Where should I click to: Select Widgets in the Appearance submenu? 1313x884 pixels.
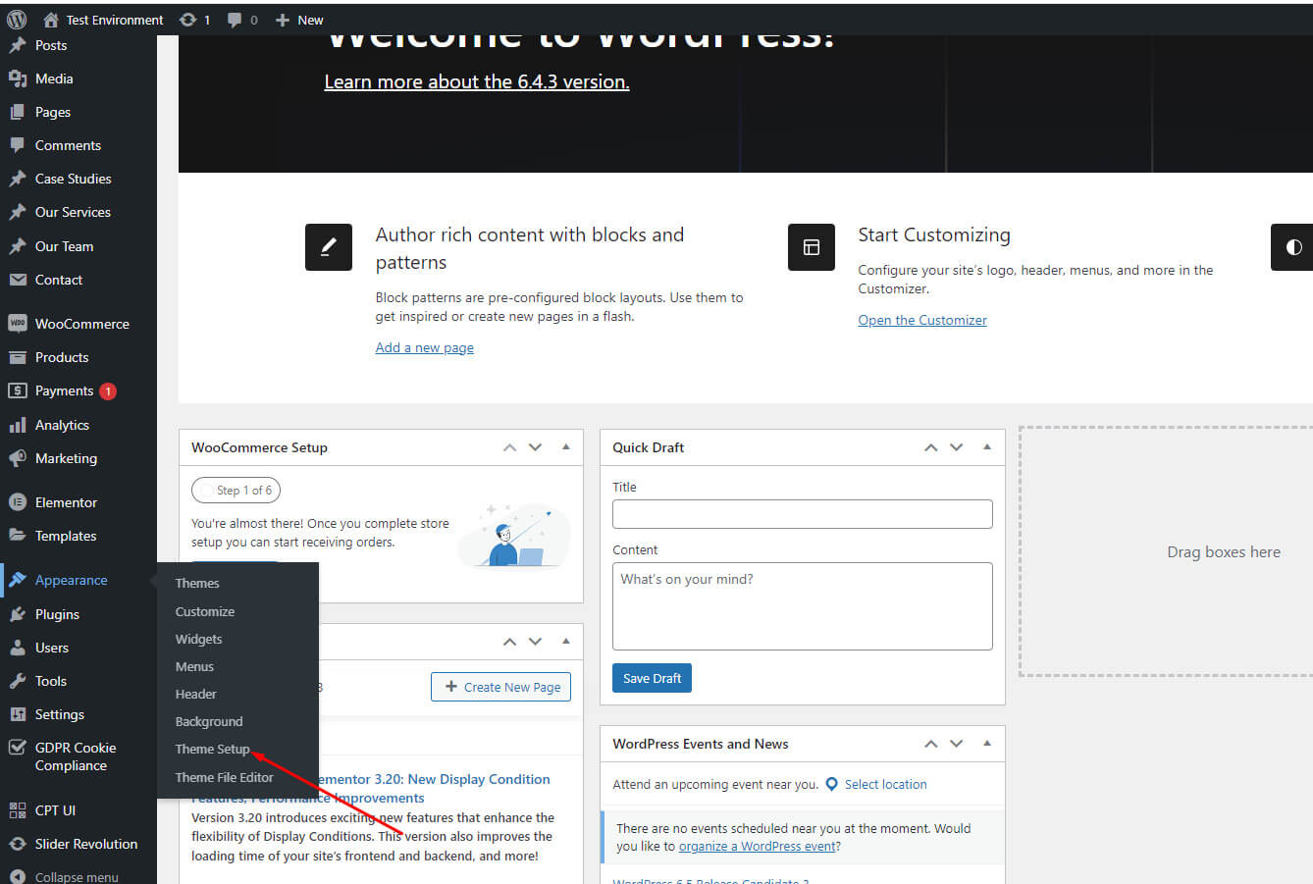(199, 639)
